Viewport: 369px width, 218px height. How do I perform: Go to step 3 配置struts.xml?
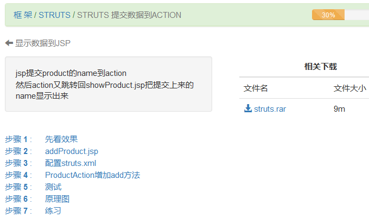(71, 163)
